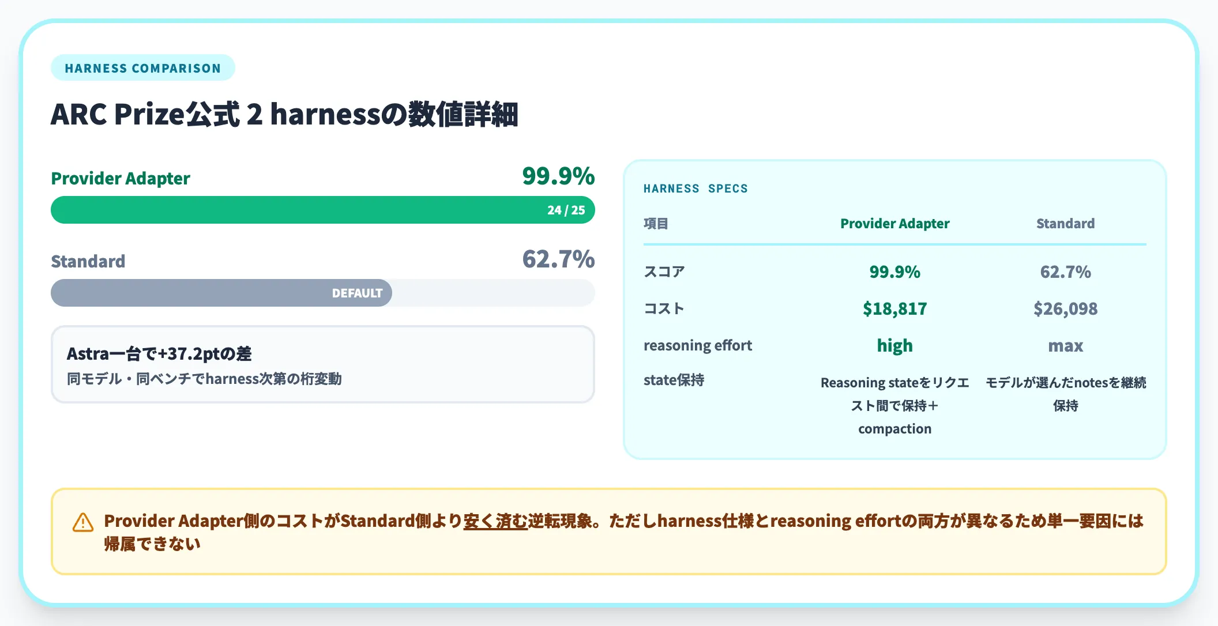Viewport: 1218px width, 626px height.
Task: Click the $26,098 cost value
Action: coord(1066,309)
